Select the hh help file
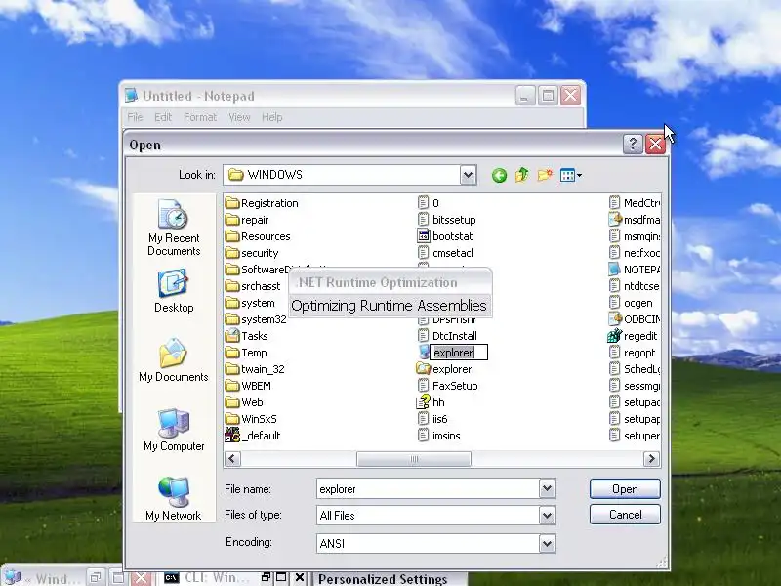This screenshot has width=781, height=586. pos(431,402)
